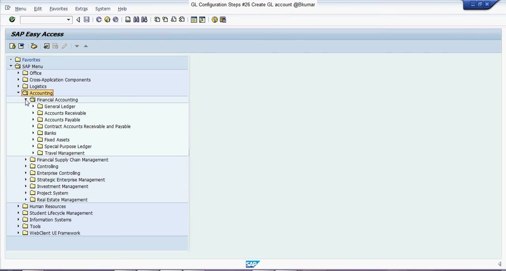Click the SAP Business Workplace icon

[x=34, y=46]
